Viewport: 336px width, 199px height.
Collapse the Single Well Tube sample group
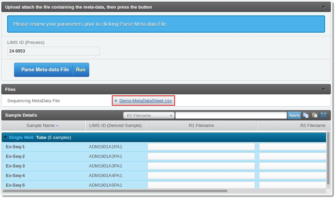pyautogui.click(x=5, y=138)
